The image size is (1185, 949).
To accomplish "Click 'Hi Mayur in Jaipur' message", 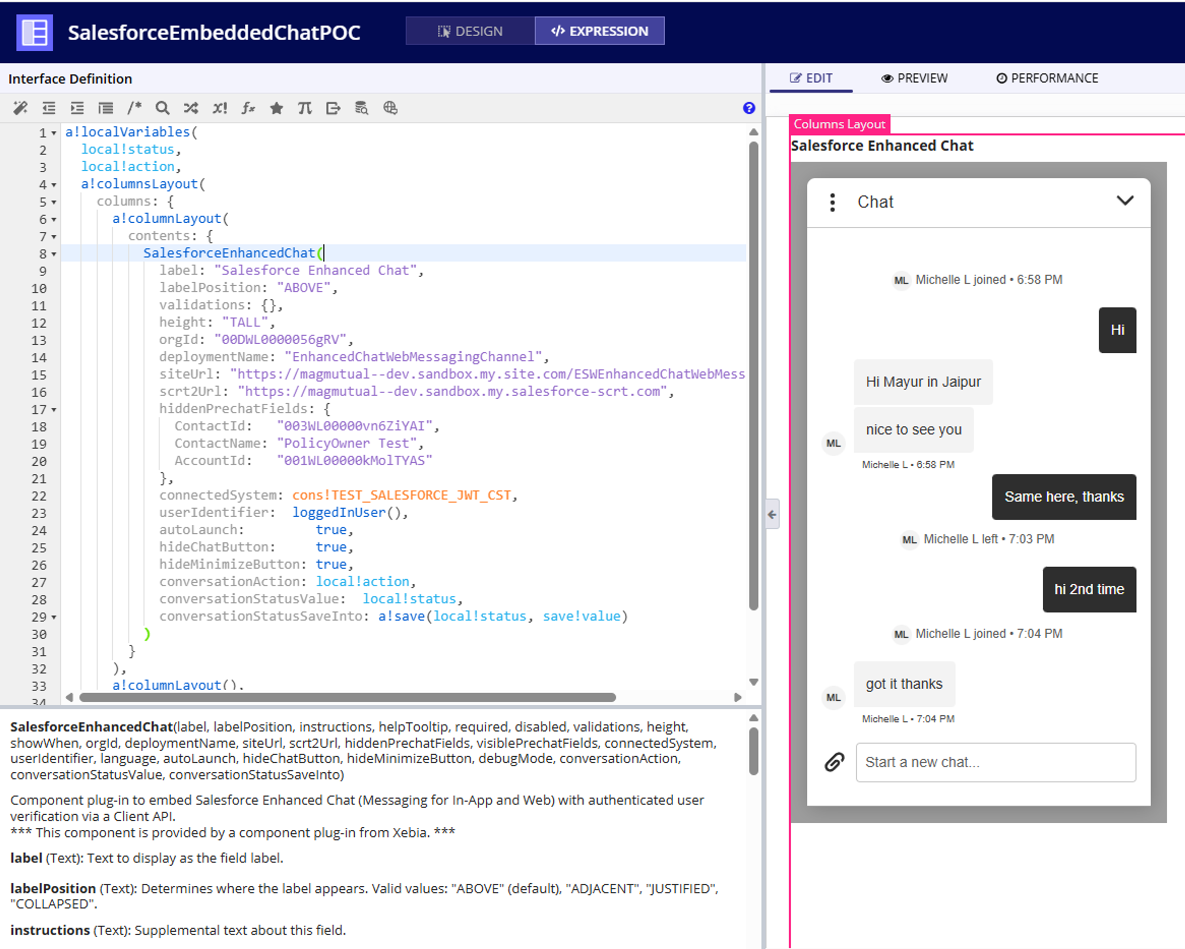I will pyautogui.click(x=923, y=382).
